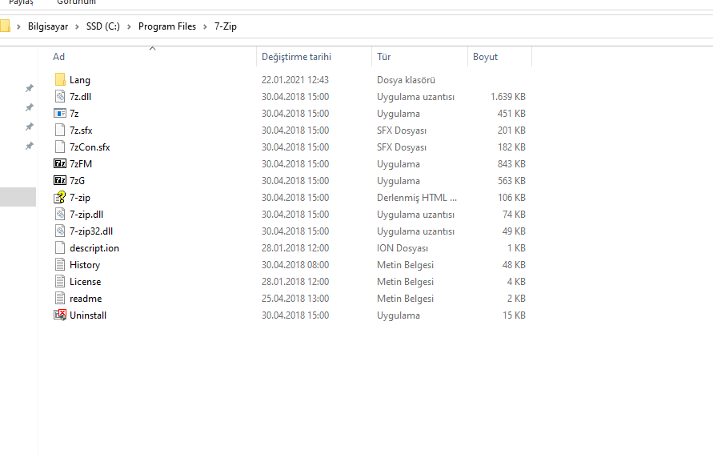Image resolution: width=713 pixels, height=454 pixels.
Task: Select the 7z.dll file name
Action: click(x=80, y=97)
